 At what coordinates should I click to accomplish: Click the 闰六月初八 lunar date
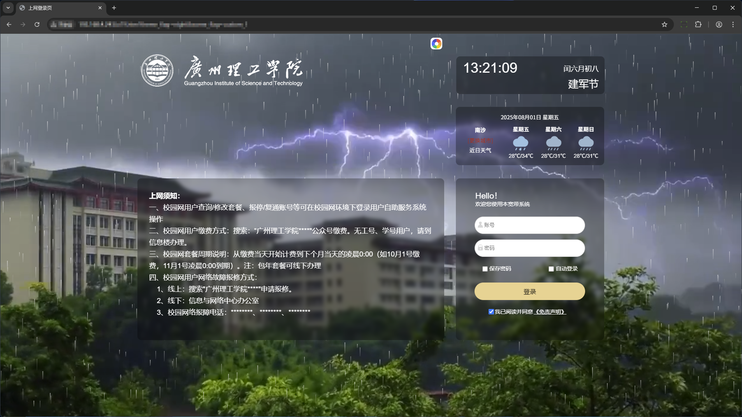tap(581, 69)
